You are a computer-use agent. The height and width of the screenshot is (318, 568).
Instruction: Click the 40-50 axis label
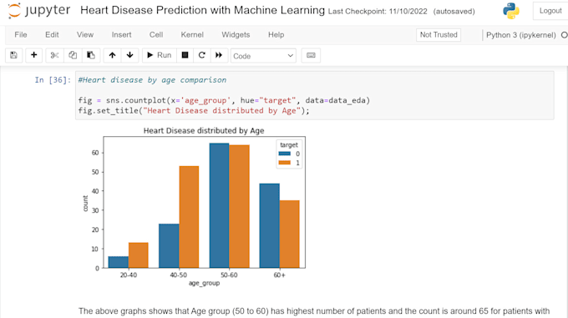click(x=179, y=275)
